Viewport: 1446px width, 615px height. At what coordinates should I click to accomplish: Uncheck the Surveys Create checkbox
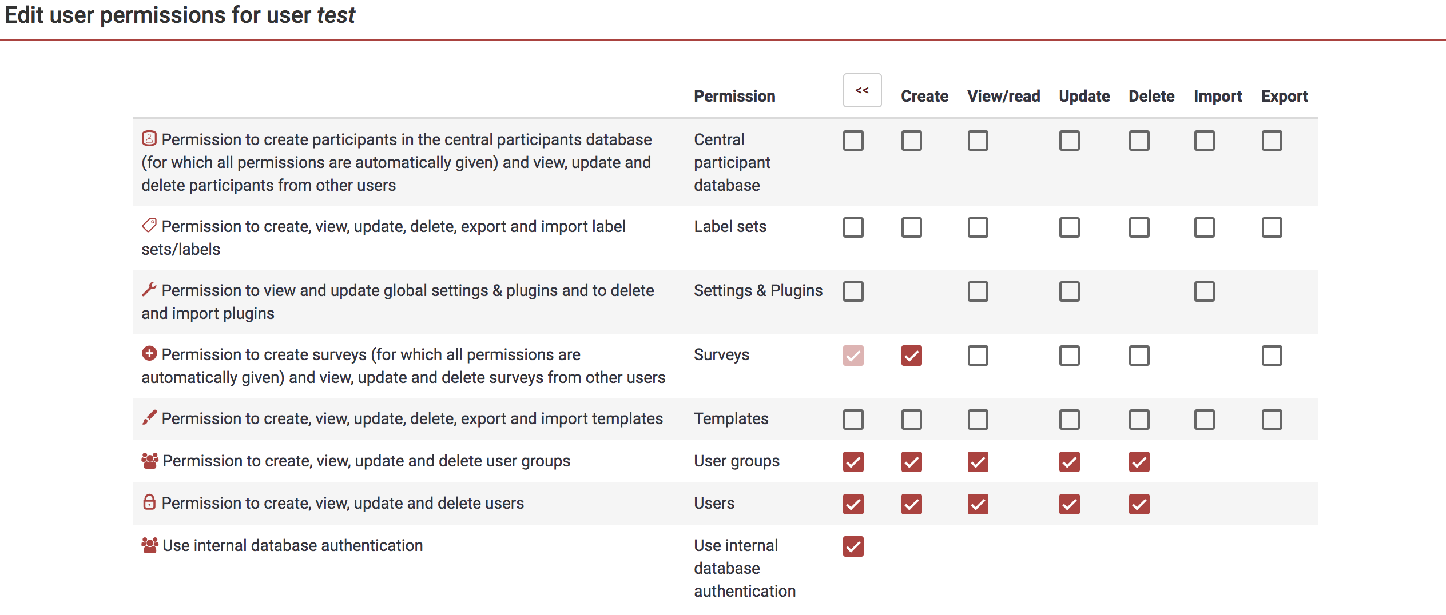[911, 356]
